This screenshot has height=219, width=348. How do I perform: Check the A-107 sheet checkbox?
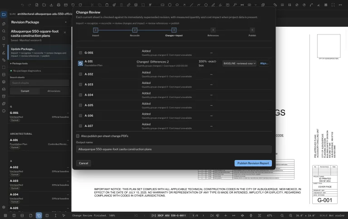tap(80, 126)
